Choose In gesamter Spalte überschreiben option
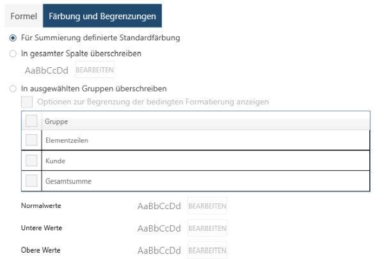This screenshot has height=259, width=384. tap(13, 54)
